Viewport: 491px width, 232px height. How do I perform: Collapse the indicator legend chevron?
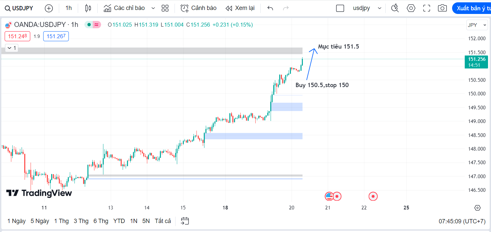(x=9, y=48)
